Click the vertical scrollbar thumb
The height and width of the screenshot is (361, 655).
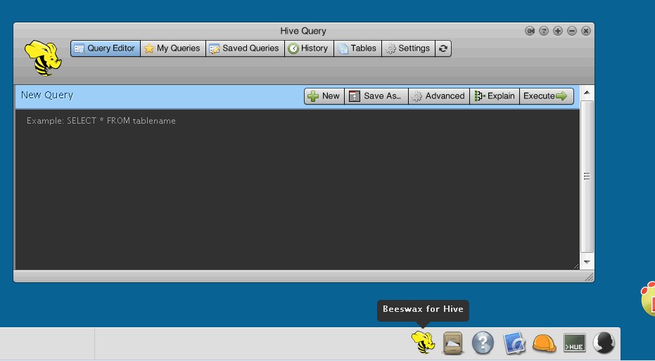587,176
